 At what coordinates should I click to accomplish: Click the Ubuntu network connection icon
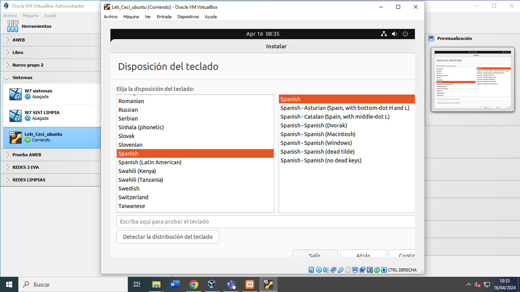pyautogui.click(x=384, y=34)
